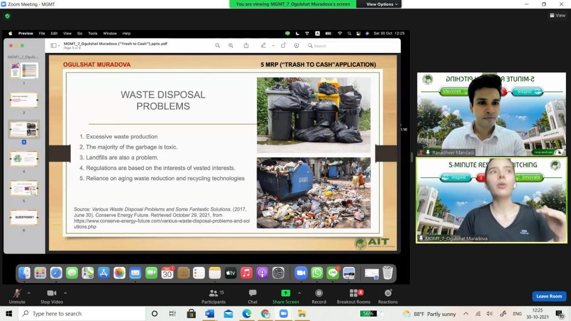Click the green encryption shield icon
Viewport: 571px width, 321px height.
click(7, 16)
